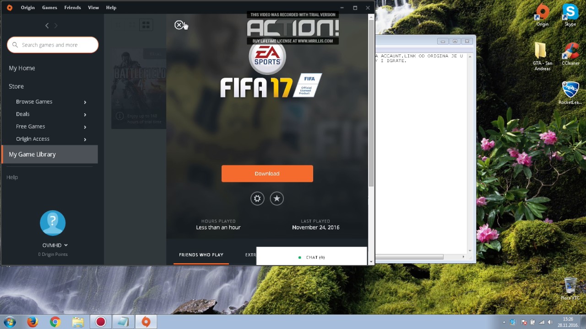Switch to Notepad taskbar item
Viewport: 586px width, 329px height.
123,322
